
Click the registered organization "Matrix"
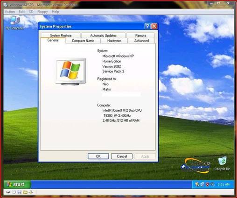click(x=106, y=89)
